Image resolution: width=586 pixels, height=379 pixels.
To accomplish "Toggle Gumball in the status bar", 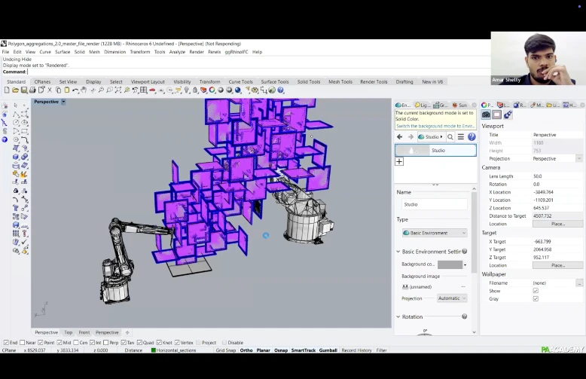I will pyautogui.click(x=328, y=350).
